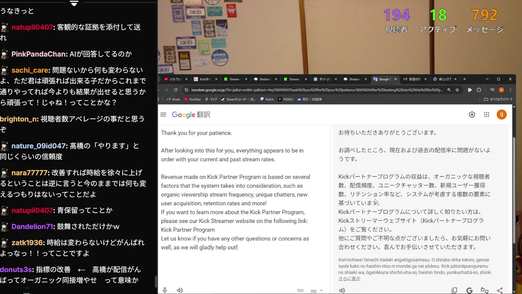Open the マップ bookmark

211,99
